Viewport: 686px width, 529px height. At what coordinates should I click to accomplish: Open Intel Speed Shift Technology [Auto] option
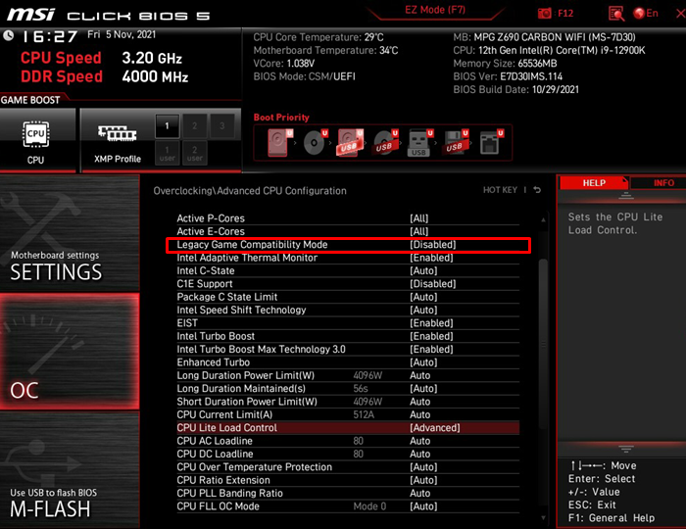point(423,311)
